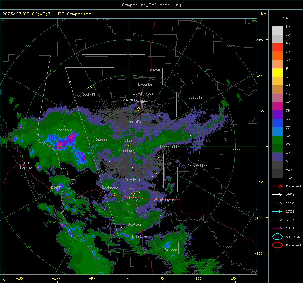Click the green 31JP arrow icon
Screen dimensions: 303x283
[x=277, y=220]
